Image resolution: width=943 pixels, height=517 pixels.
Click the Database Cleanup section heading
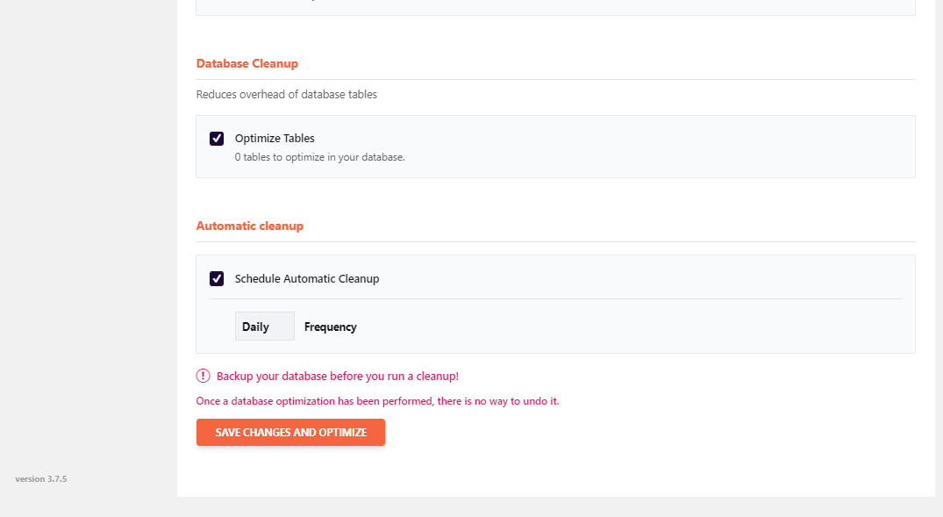pyautogui.click(x=247, y=64)
